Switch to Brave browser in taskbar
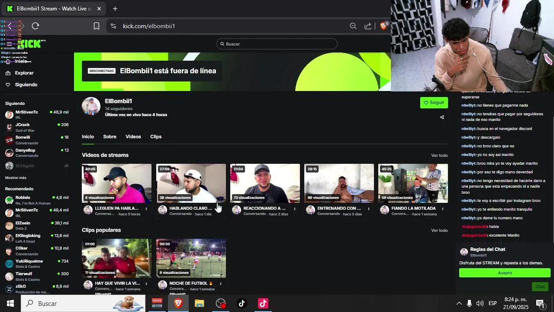Image resolution: width=554 pixels, height=312 pixels. pos(178,303)
